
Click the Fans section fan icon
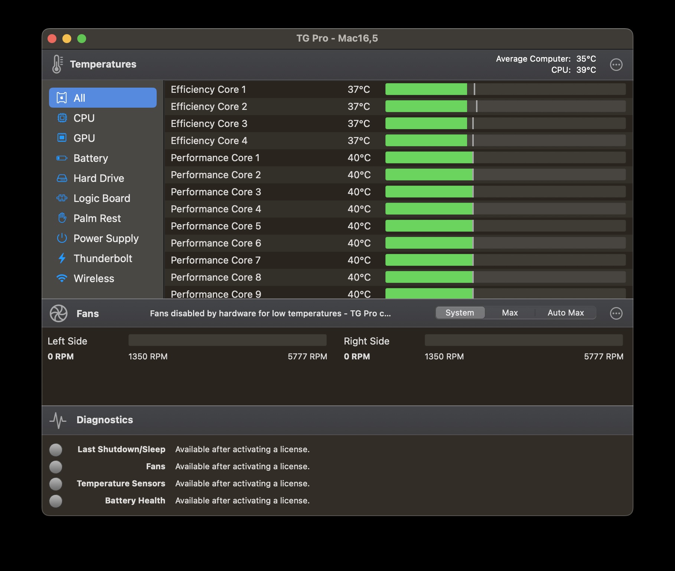pyautogui.click(x=59, y=313)
